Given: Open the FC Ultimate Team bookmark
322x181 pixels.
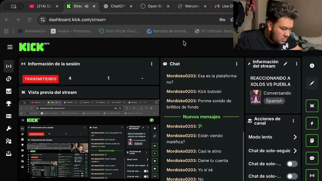Looking at the screenshot, I should [214, 31].
